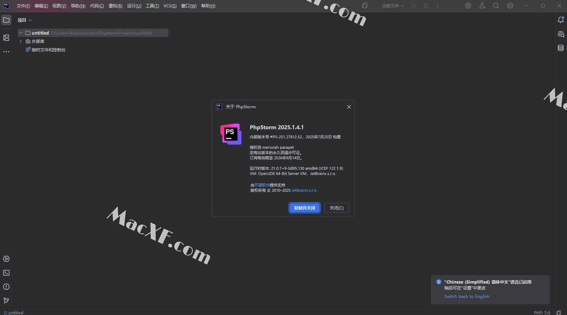Click the info icon in language notification
The width and height of the screenshot is (567, 315).
click(439, 282)
